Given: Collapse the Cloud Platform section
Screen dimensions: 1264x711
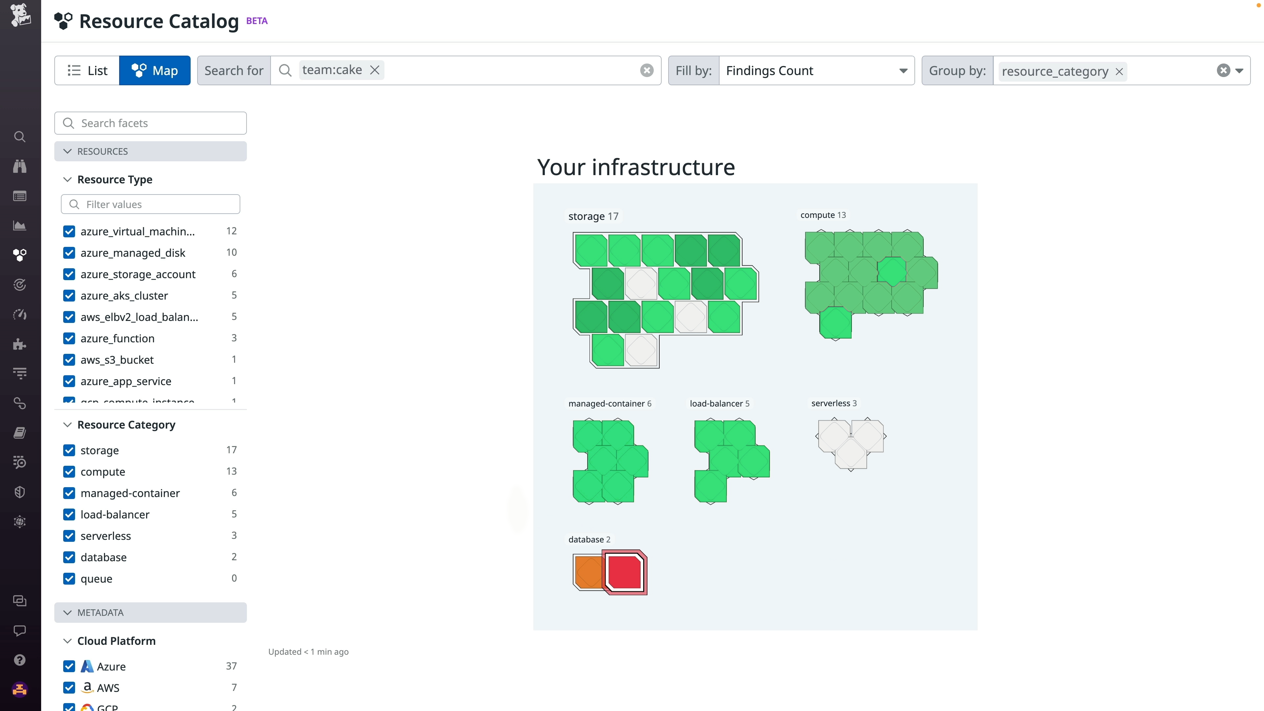Looking at the screenshot, I should 67,641.
